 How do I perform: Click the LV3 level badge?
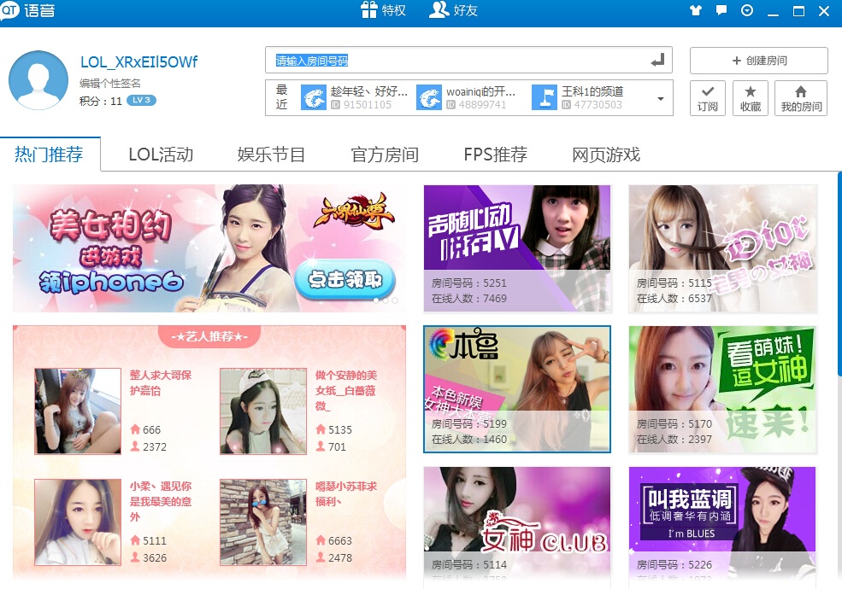coord(141,101)
